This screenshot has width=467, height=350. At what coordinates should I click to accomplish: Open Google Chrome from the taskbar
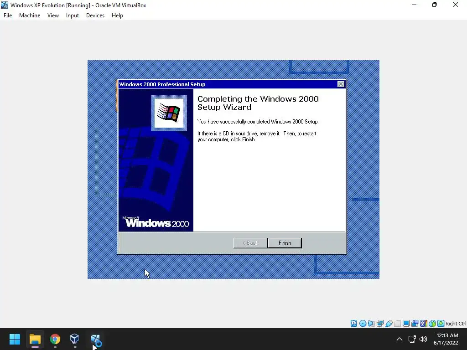coord(55,339)
